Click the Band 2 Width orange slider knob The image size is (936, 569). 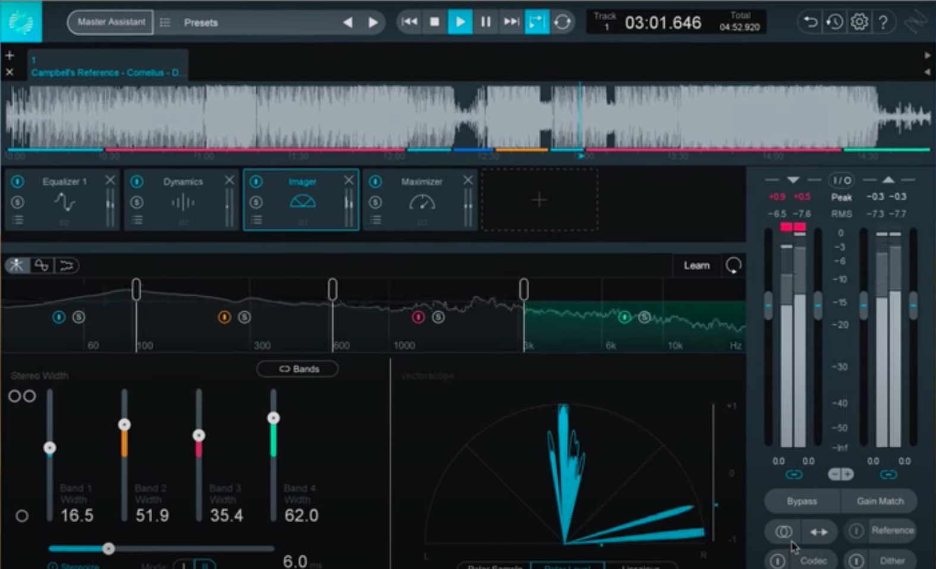coord(124,425)
